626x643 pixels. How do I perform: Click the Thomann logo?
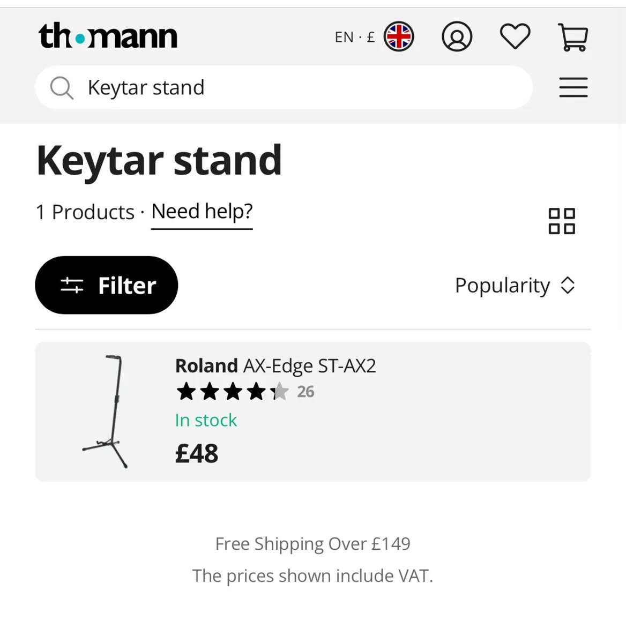tap(108, 36)
